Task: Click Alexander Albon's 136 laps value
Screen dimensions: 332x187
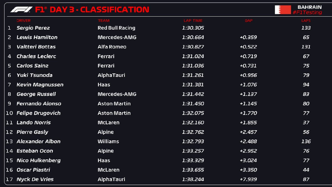Action: click(306, 142)
